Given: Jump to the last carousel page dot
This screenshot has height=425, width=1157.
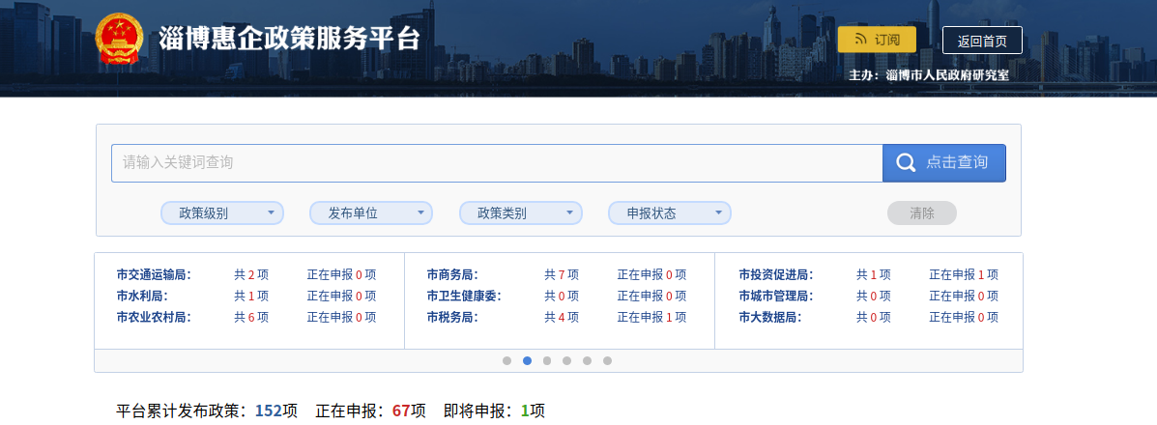Looking at the screenshot, I should point(607,361).
